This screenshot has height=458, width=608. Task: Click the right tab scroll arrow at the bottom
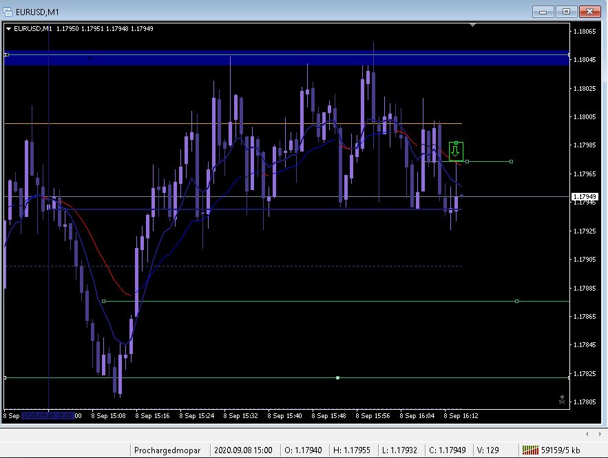(600, 434)
